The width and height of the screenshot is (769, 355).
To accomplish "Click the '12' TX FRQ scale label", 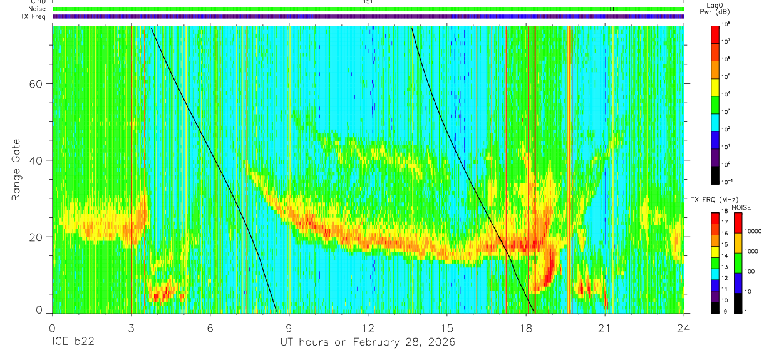I will coord(725,278).
